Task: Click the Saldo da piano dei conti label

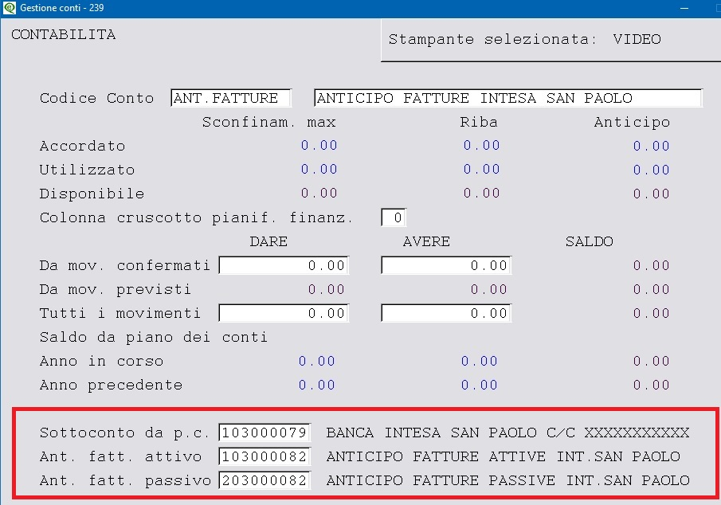Action: pos(154,338)
